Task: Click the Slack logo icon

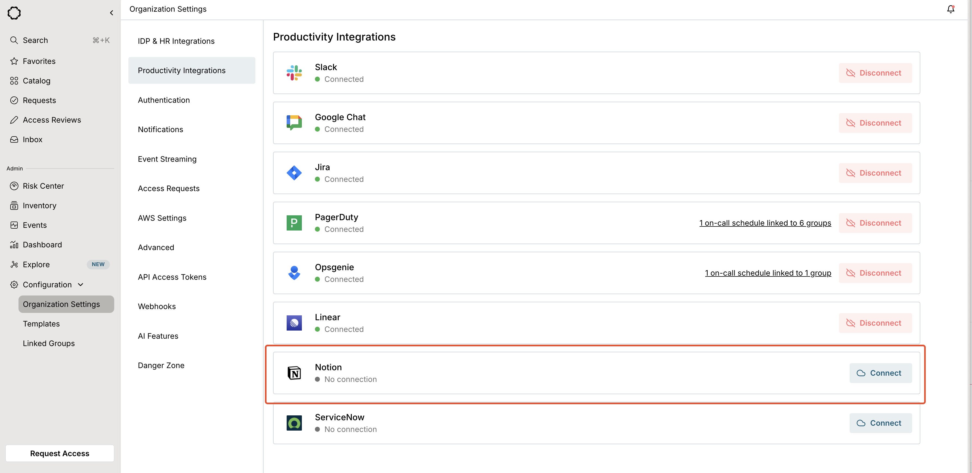Action: tap(294, 73)
